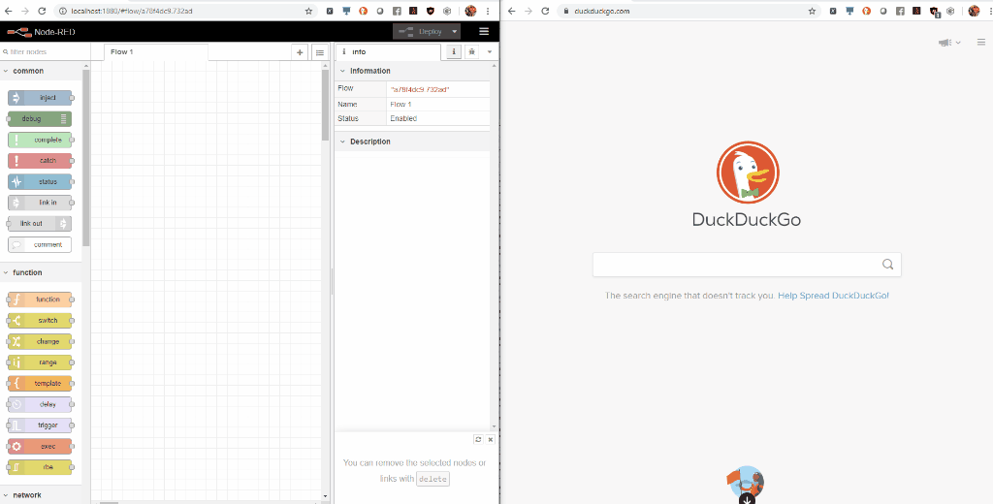
Task: Open the debug messages bug icon
Action: (471, 52)
